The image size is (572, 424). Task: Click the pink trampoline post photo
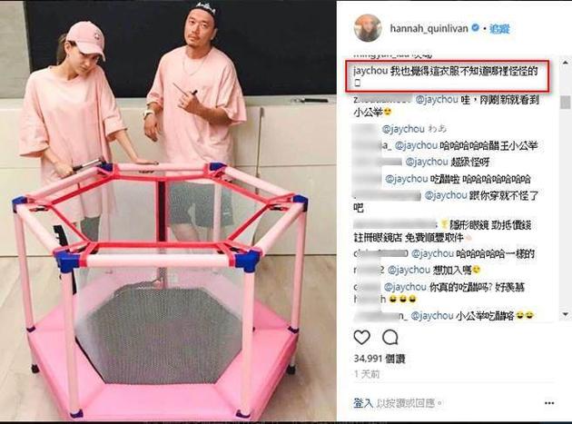click(168, 211)
